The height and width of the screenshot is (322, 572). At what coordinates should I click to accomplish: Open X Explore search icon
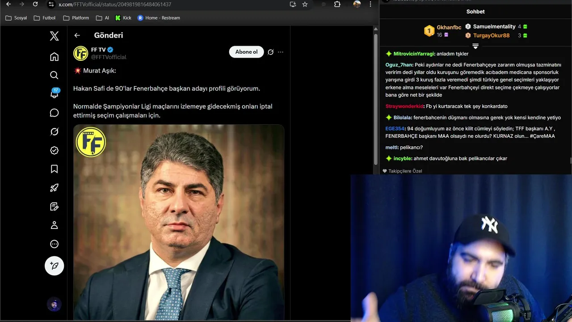coord(54,75)
